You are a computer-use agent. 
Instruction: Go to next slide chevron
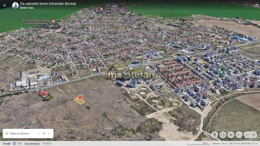tap(49, 133)
